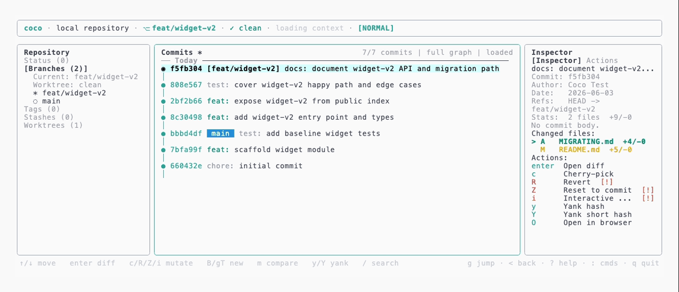The width and height of the screenshot is (679, 292).
Task: Click the 7/7 commits counter
Action: tap(387, 52)
